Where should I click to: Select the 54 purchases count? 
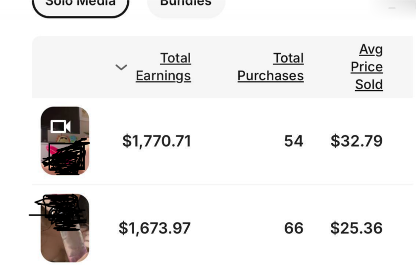[293, 141]
